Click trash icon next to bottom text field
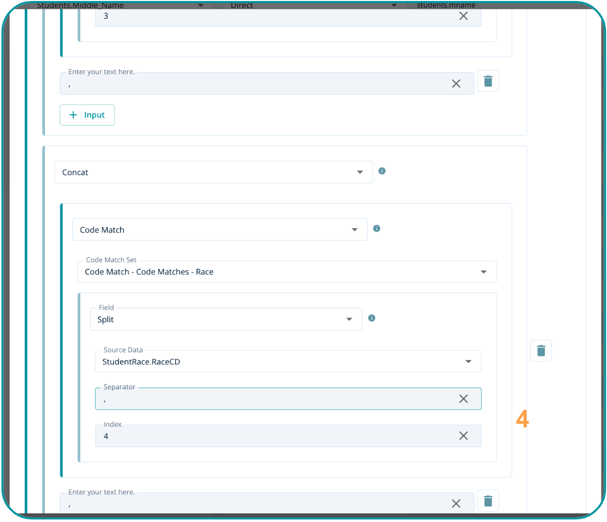The width and height of the screenshot is (607, 522). click(x=488, y=501)
